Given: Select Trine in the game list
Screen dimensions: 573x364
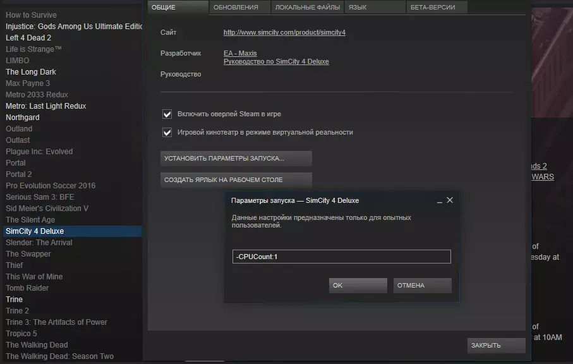Looking at the screenshot, I should point(14,300).
